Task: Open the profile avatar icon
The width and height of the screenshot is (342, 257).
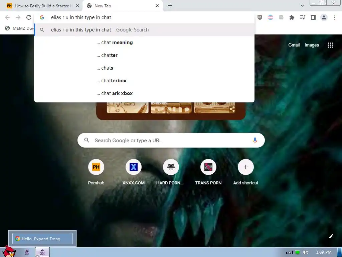Action: tap(324, 17)
